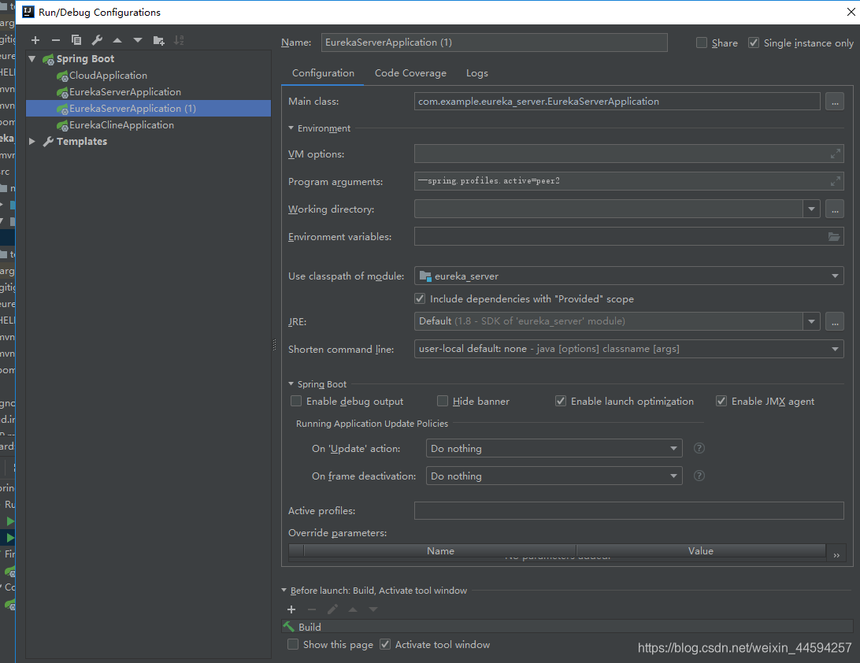Select EurekaServerApplication configuration without (1)
Viewport: 860px width, 663px height.
pos(125,92)
